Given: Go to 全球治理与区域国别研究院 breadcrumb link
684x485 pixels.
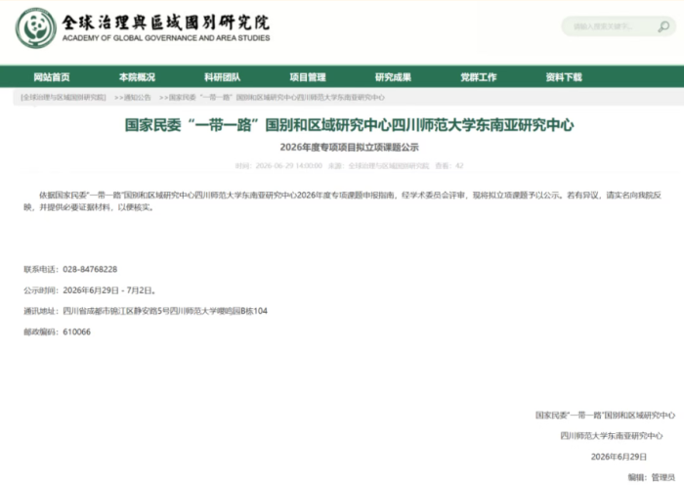Looking at the screenshot, I should (64, 98).
